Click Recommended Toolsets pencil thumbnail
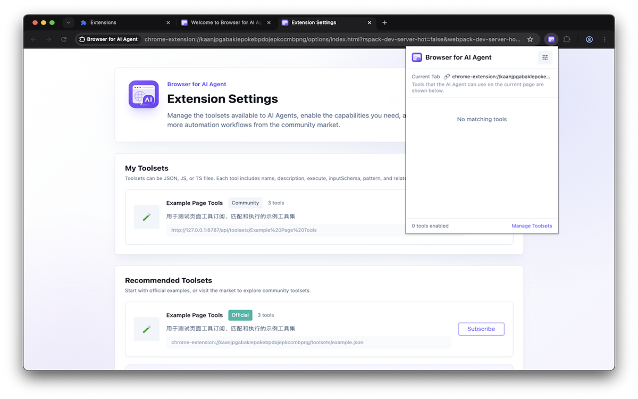 coord(147,329)
